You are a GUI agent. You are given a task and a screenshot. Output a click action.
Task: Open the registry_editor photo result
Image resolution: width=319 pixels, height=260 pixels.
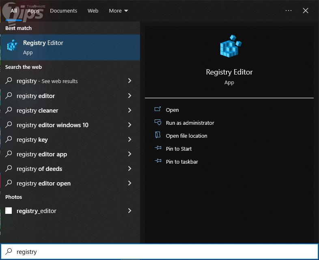[70, 211]
